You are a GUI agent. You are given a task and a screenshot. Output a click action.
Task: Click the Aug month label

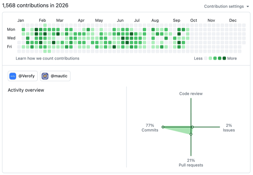click(x=155, y=20)
